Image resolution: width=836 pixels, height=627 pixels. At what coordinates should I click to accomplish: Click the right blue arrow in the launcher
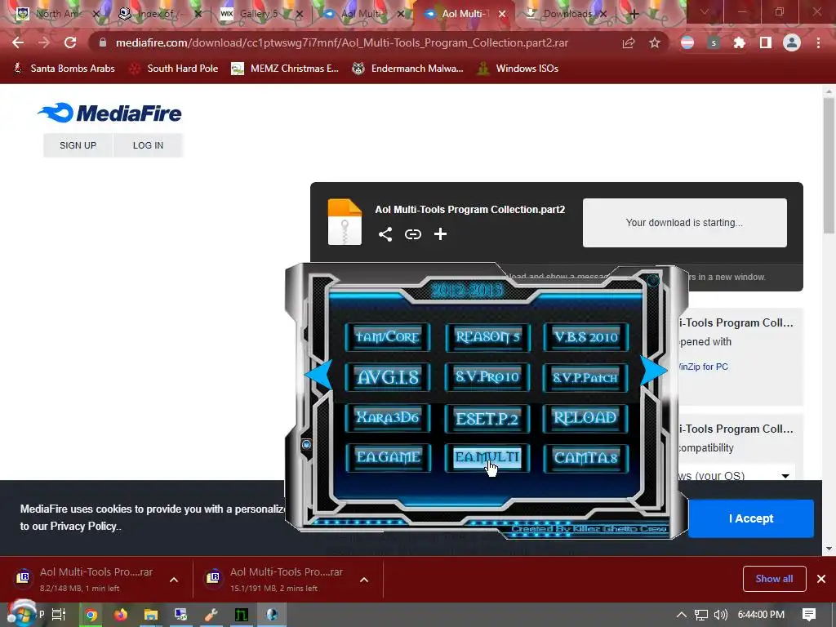[x=653, y=370]
